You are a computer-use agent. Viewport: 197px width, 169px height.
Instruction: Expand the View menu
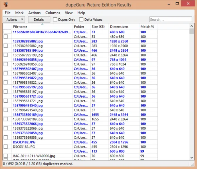[x=69, y=13]
